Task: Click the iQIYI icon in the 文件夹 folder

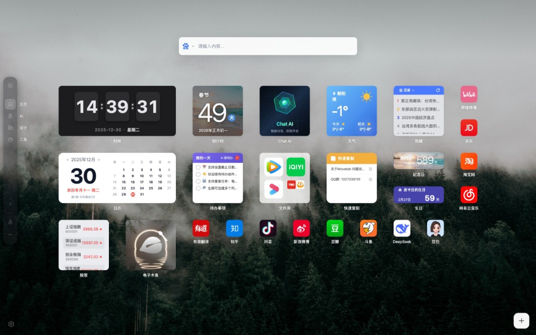Action: pyautogui.click(x=296, y=167)
